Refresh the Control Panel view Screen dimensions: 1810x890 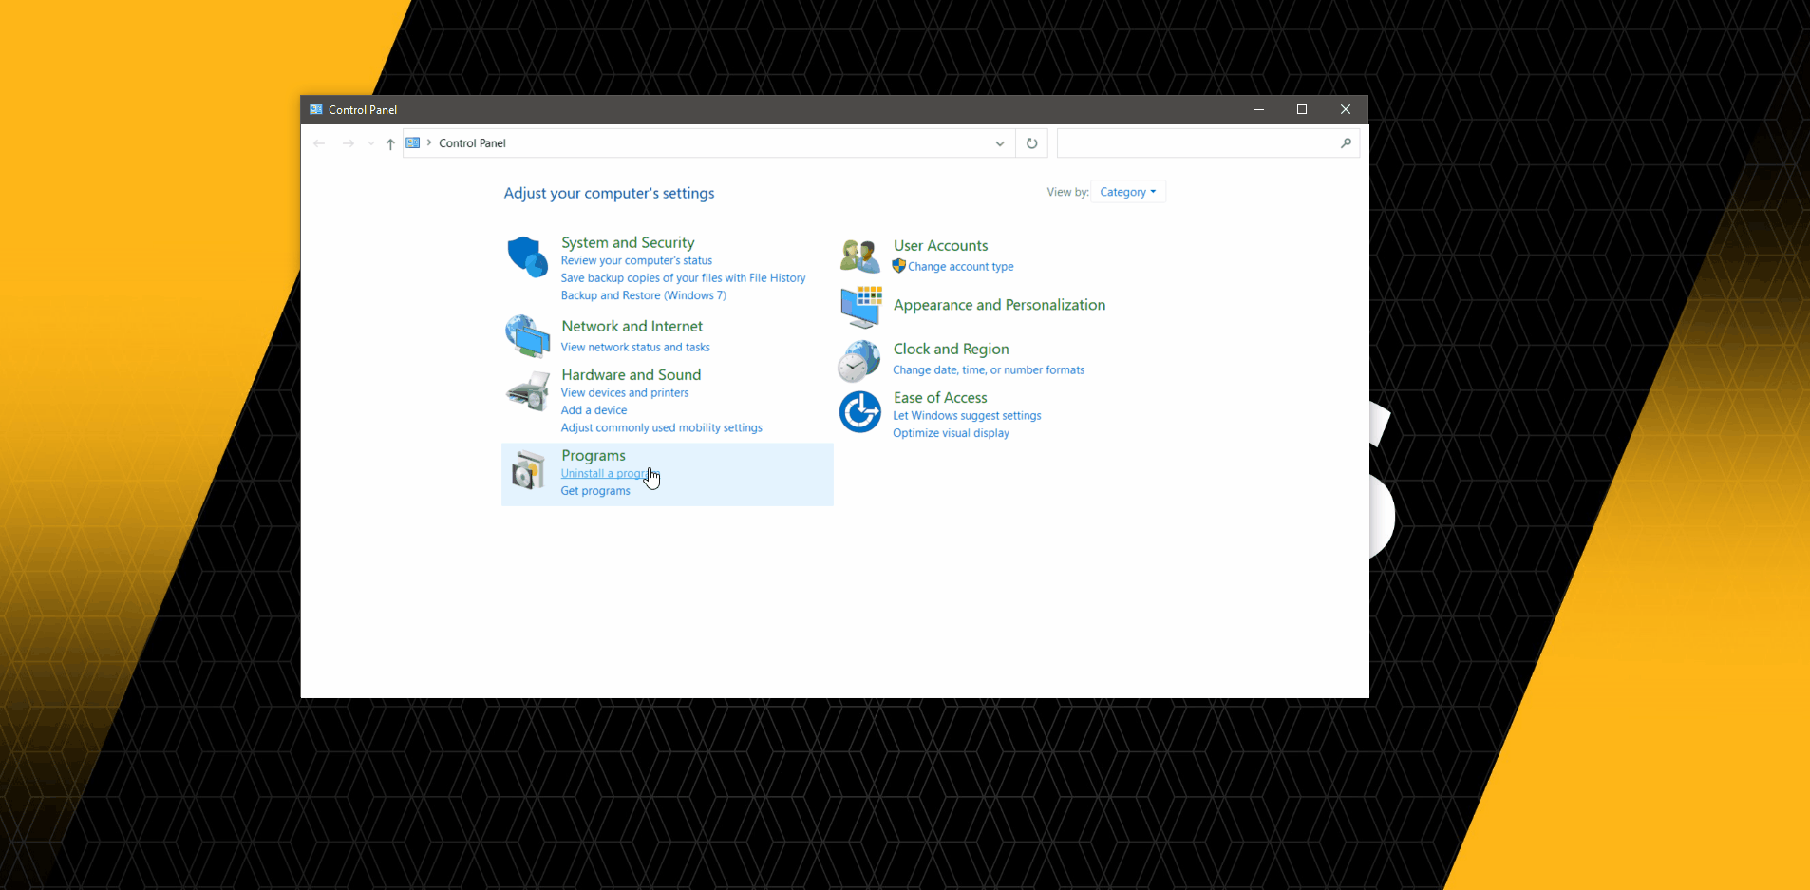click(x=1031, y=143)
